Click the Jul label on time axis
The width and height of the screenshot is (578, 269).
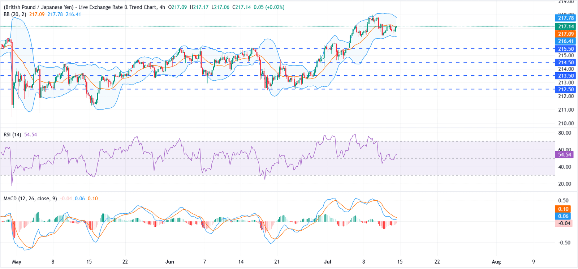328,262
